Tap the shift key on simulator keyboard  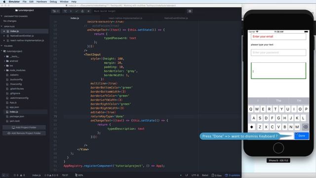(x=252, y=127)
